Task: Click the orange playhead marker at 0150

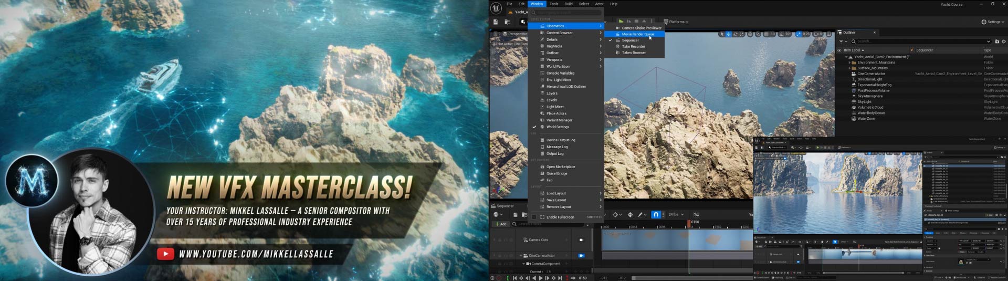Action: tap(689, 223)
